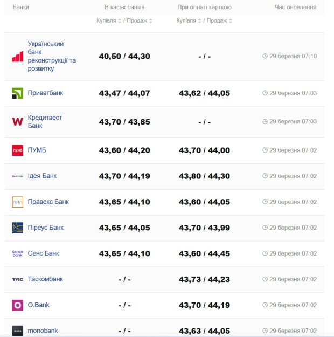Click the clock icon in Приватбанк row

[265, 93]
